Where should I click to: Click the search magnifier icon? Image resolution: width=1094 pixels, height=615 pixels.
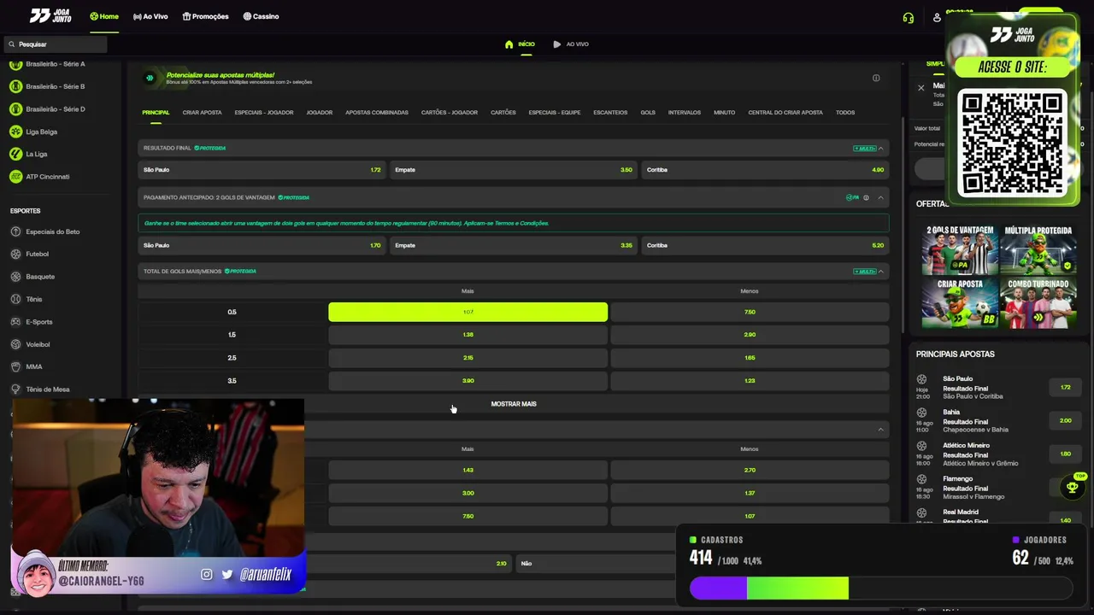(12, 44)
